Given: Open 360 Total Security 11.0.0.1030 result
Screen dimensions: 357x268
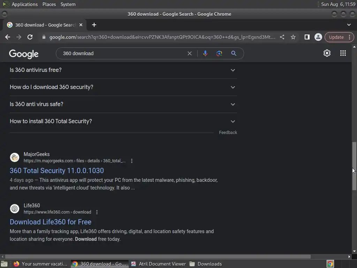Looking at the screenshot, I should pos(57,170).
